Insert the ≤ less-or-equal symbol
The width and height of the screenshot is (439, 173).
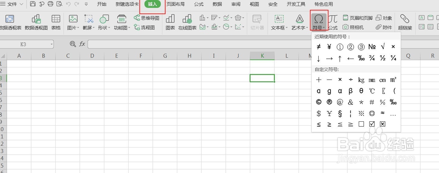coord(319,124)
